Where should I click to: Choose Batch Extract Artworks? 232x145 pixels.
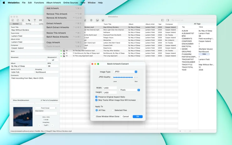pyautogui.click(x=64, y=27)
